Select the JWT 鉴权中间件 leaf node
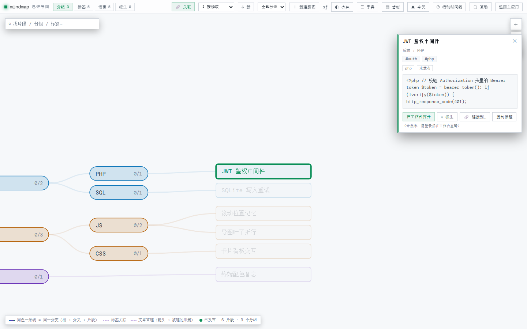The width and height of the screenshot is (527, 329). pyautogui.click(x=263, y=171)
